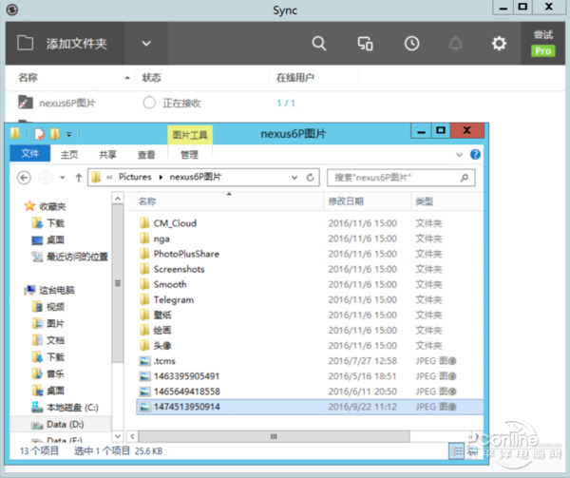Open quick access toolbar customize dropdown
Viewport: 570px width, 478px height.
click(x=68, y=135)
